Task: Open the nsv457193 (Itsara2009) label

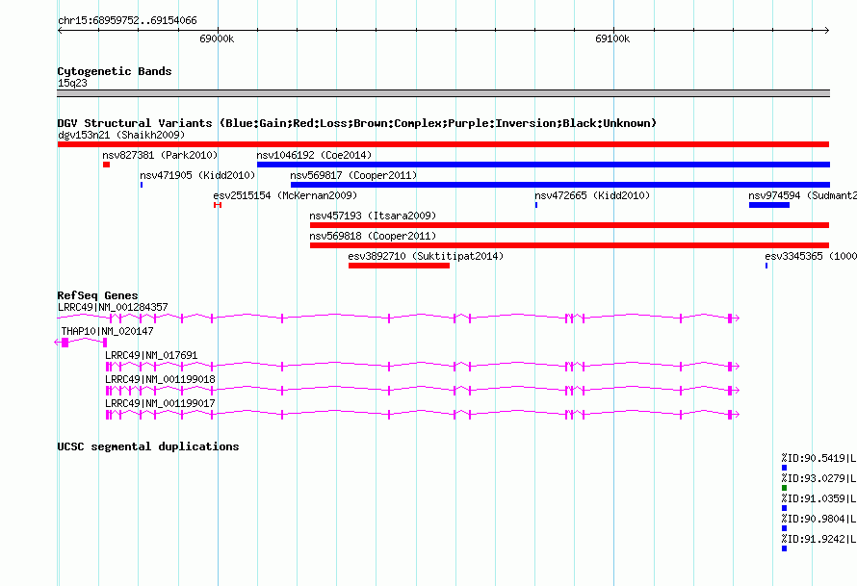Action: (x=373, y=216)
